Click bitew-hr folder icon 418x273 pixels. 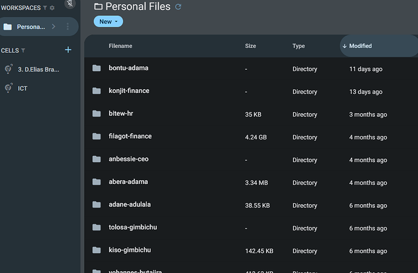pos(96,113)
